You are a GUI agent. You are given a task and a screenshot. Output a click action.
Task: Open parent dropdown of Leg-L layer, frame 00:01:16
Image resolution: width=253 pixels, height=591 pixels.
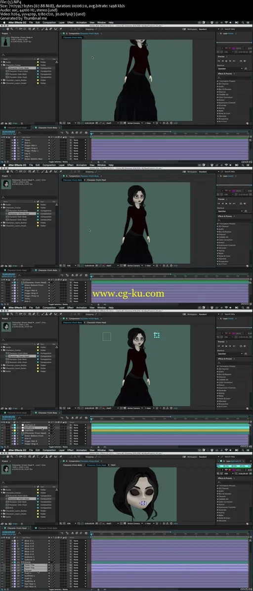point(80,156)
